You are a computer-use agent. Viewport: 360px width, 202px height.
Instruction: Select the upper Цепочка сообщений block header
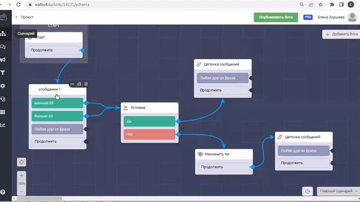(223, 65)
